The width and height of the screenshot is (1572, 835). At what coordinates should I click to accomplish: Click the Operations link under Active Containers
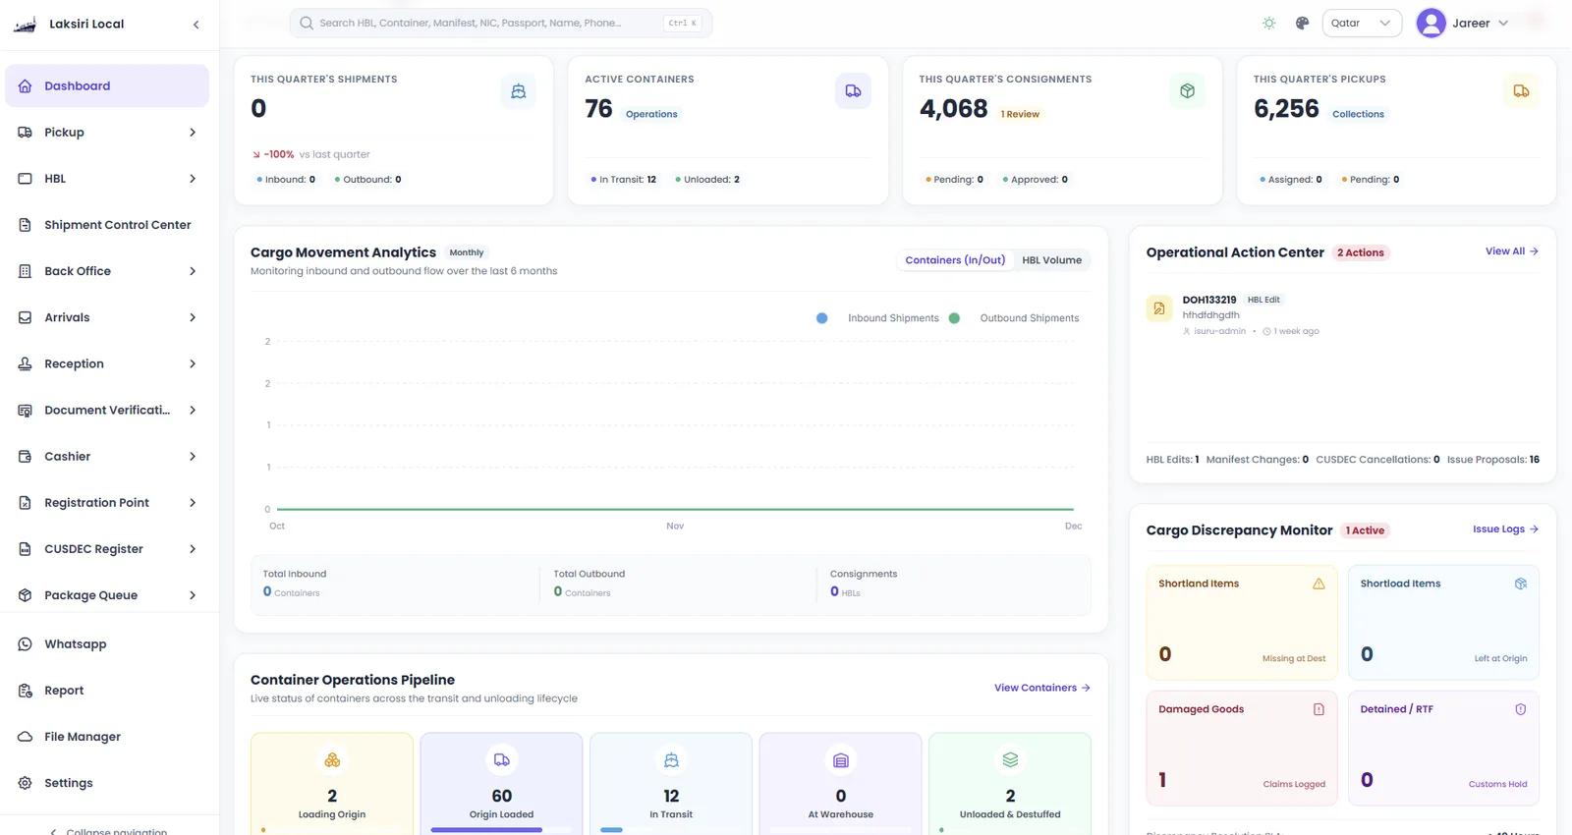coord(651,114)
